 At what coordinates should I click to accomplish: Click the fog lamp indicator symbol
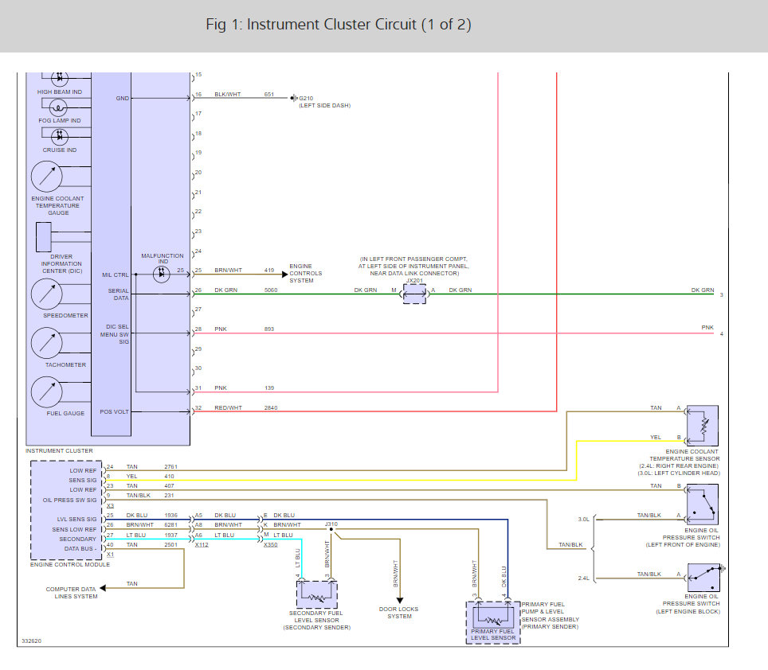point(60,106)
